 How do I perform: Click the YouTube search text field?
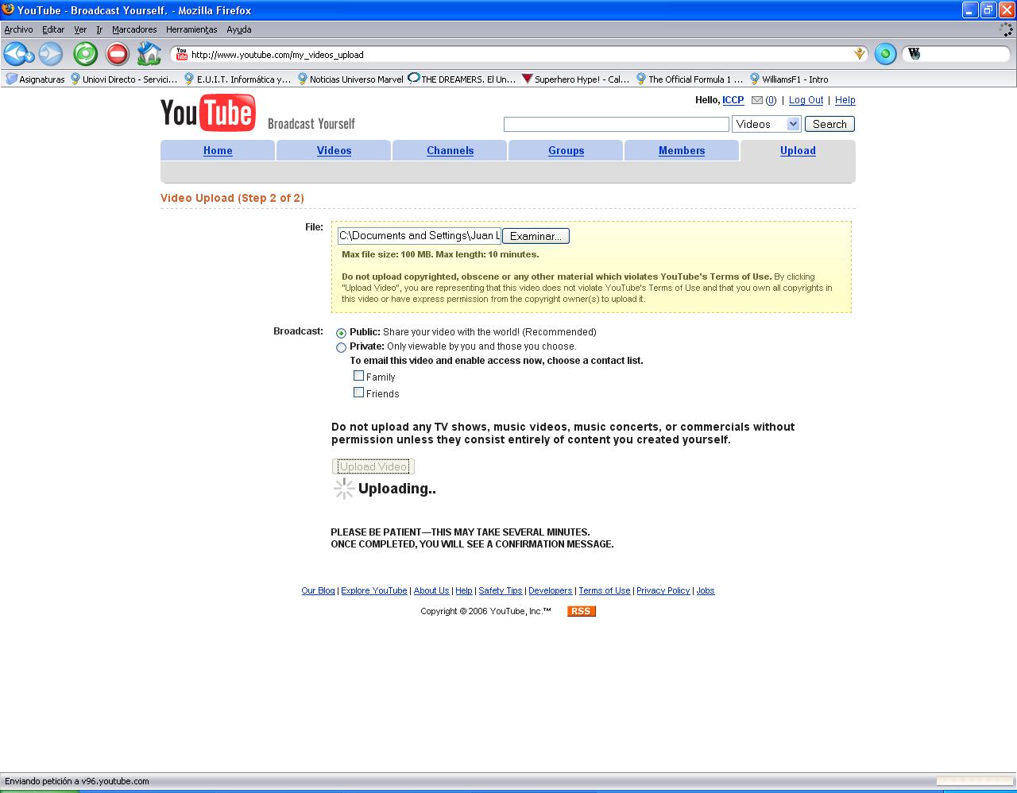pyautogui.click(x=616, y=124)
